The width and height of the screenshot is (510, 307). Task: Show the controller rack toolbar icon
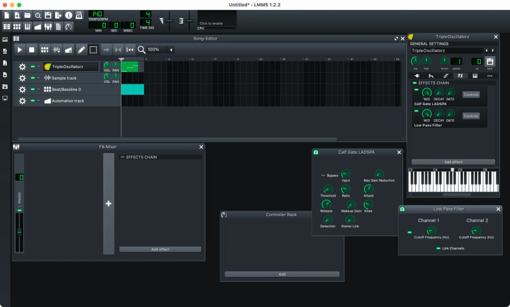(x=69, y=27)
